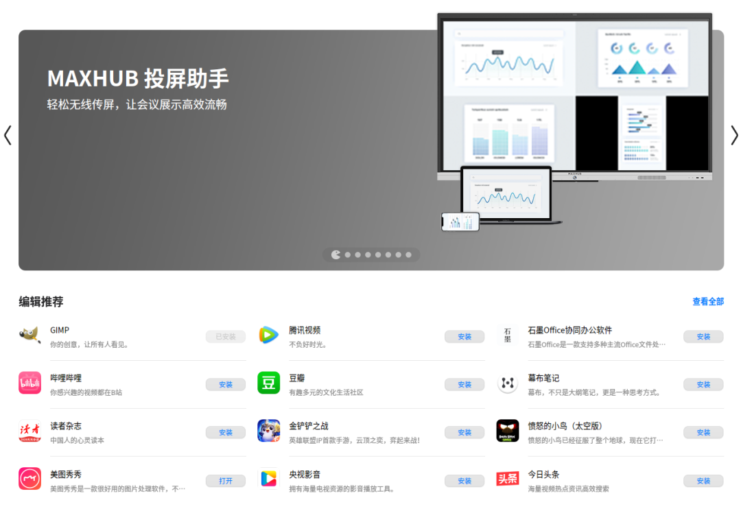Image resolution: width=741 pixels, height=509 pixels.
Task: Install 读者杂志
Action: pyautogui.click(x=226, y=432)
